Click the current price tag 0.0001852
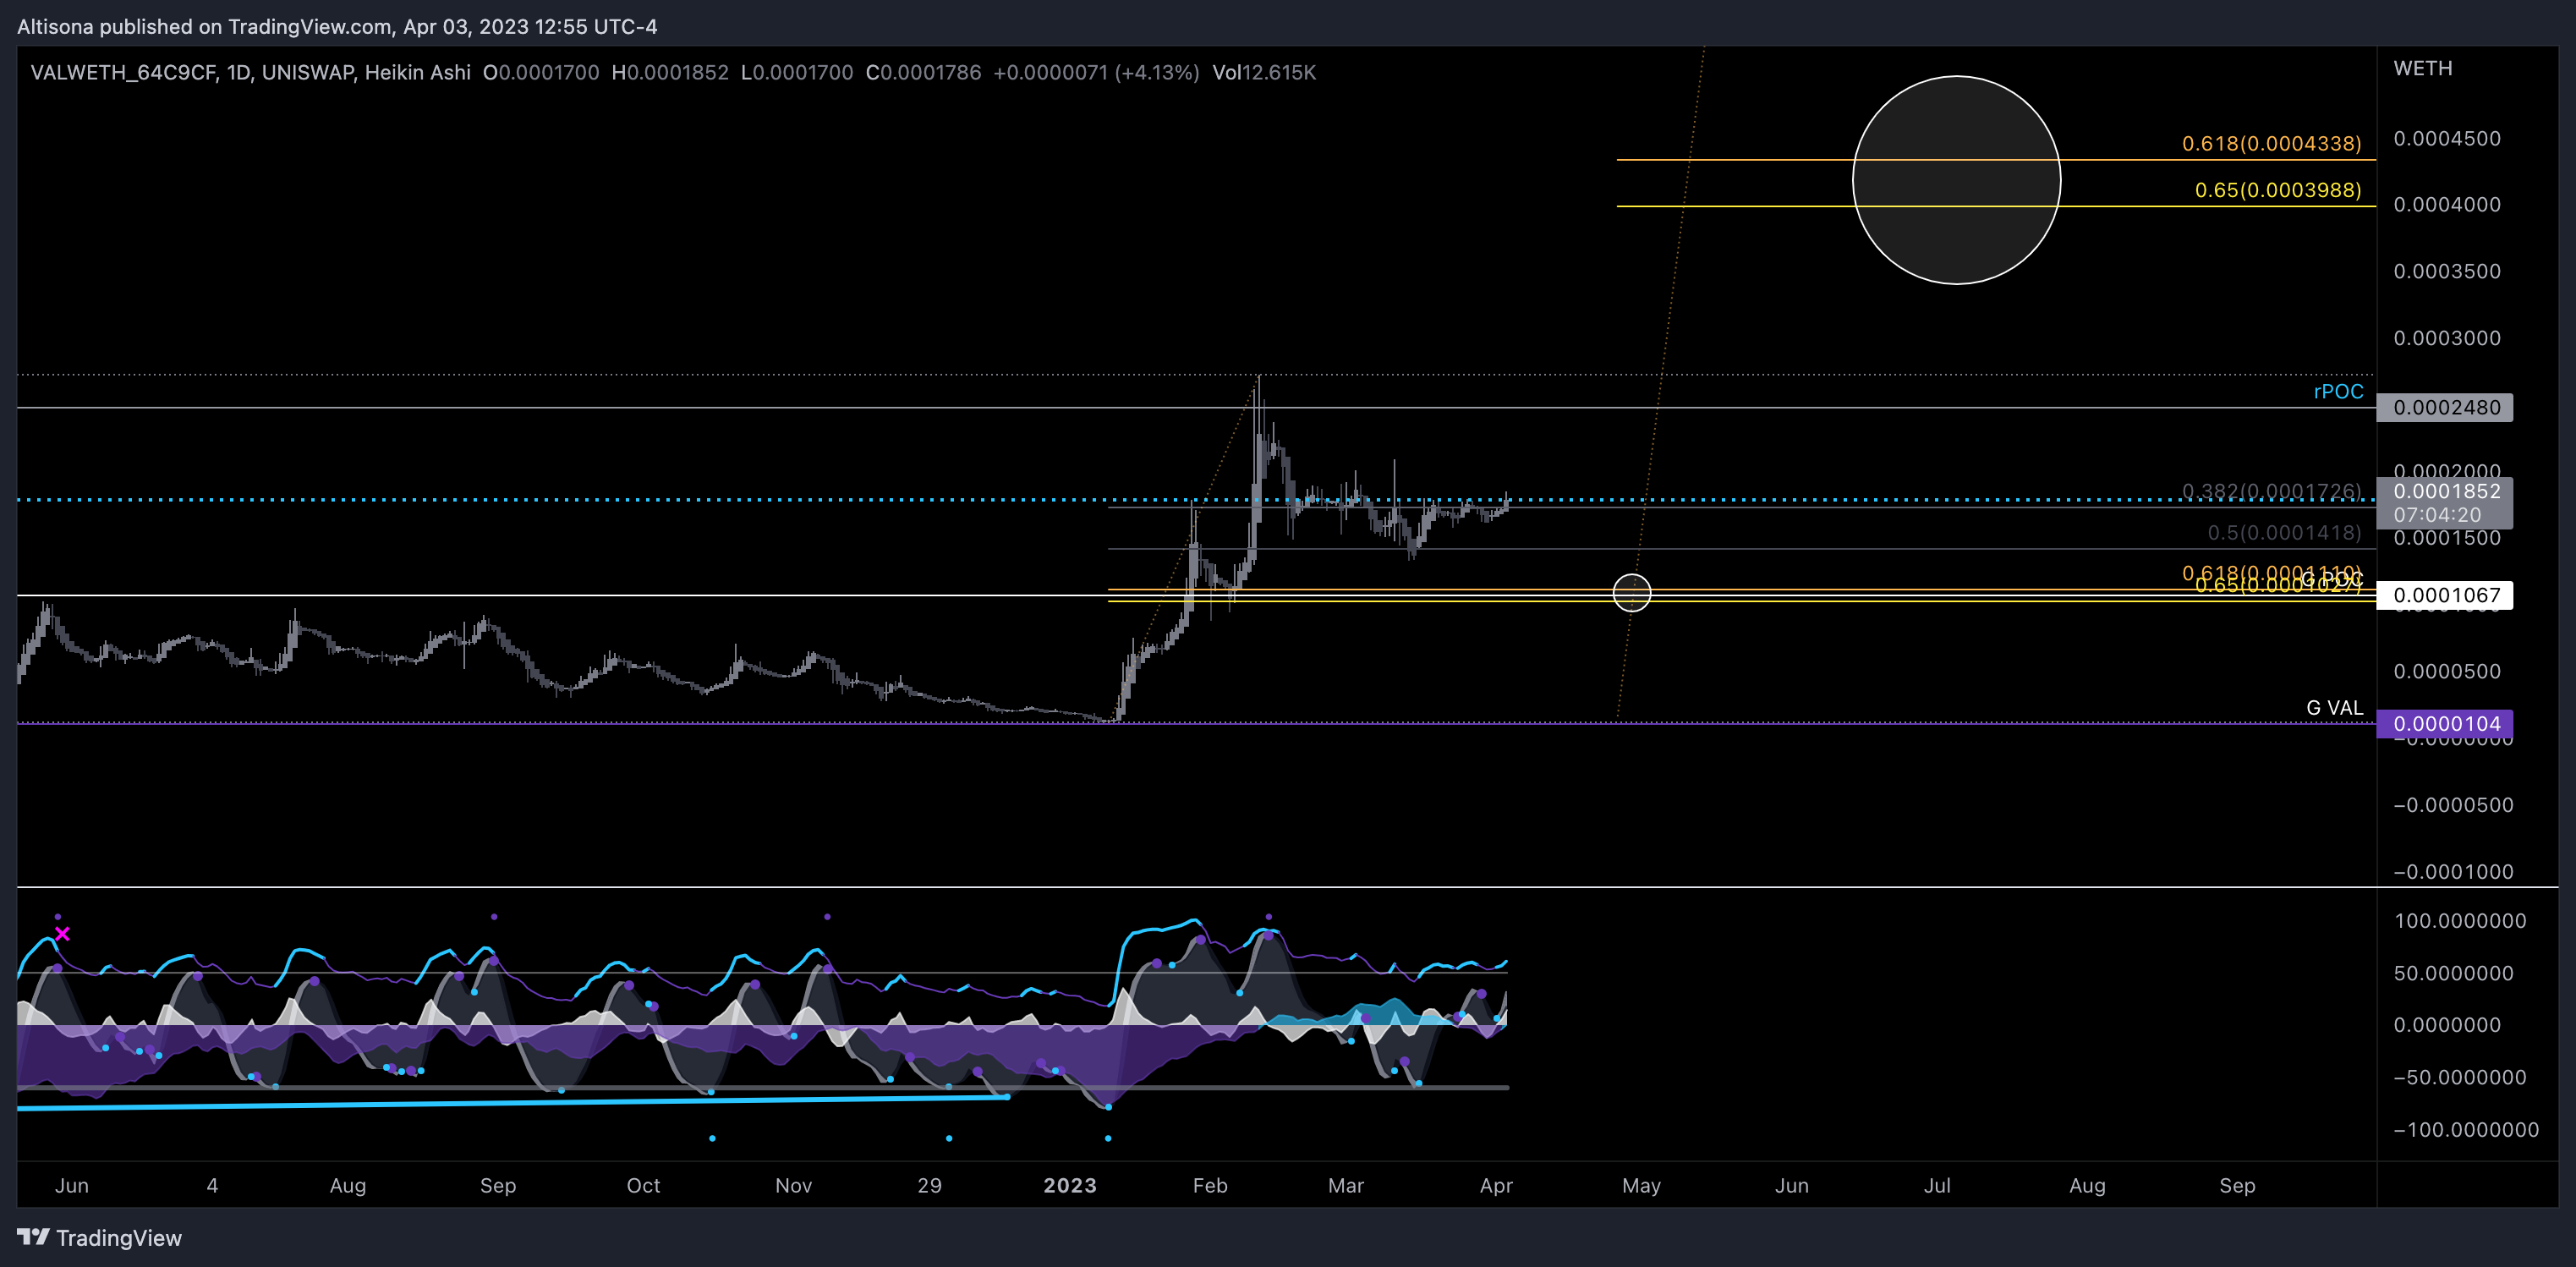Viewport: 2576px width, 1267px height. click(x=2444, y=503)
